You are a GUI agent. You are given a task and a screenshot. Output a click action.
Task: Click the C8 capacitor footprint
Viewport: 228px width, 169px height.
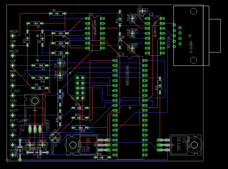tap(132, 48)
